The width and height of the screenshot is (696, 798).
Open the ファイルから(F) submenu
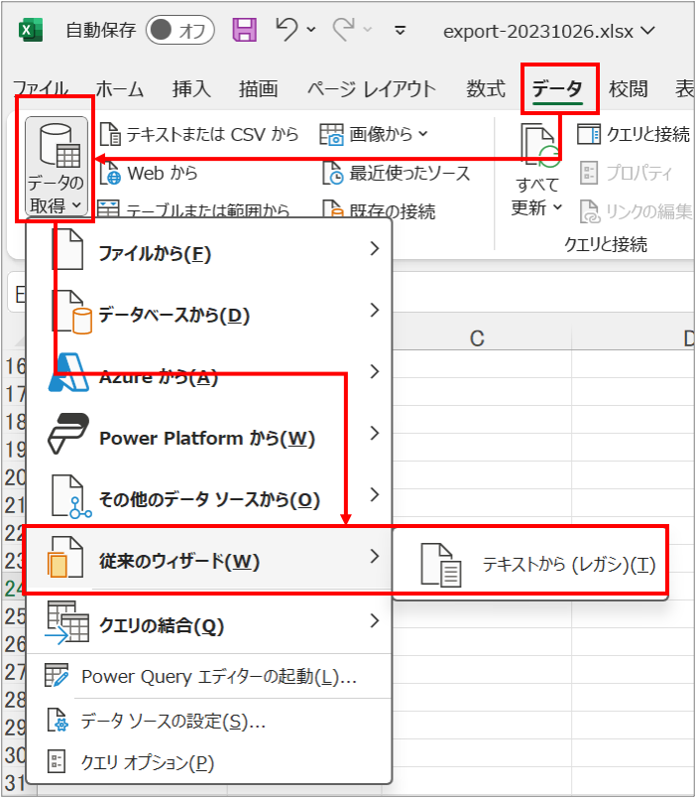point(209,252)
